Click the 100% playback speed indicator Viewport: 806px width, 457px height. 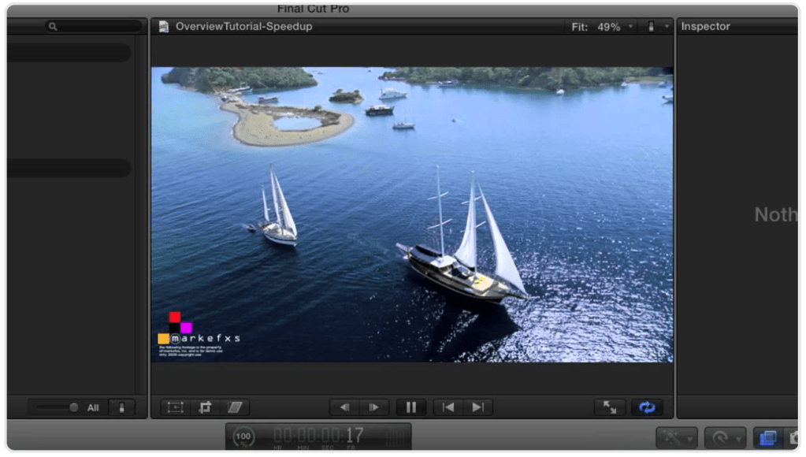243,434
